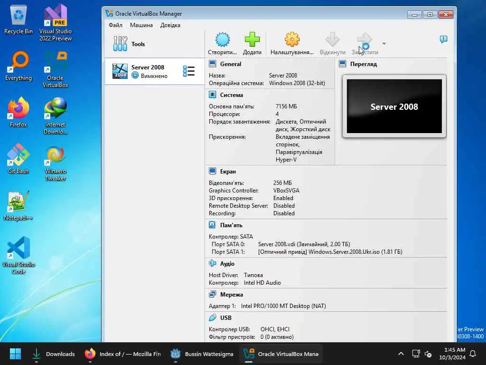Click the Відкинути (Discard) arrow icon
This screenshot has height=365, width=486.
click(333, 39)
